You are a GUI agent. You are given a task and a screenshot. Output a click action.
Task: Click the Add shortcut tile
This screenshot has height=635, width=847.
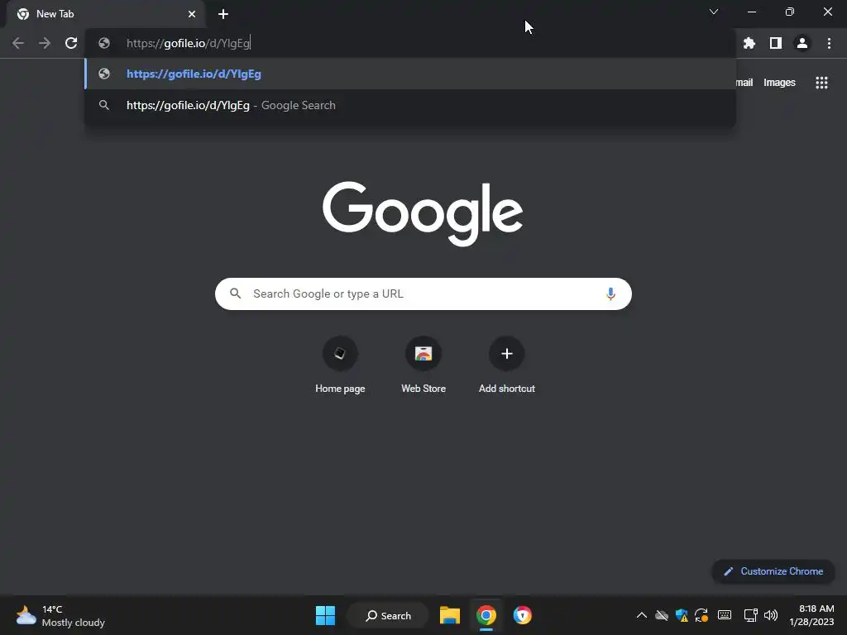(x=507, y=364)
